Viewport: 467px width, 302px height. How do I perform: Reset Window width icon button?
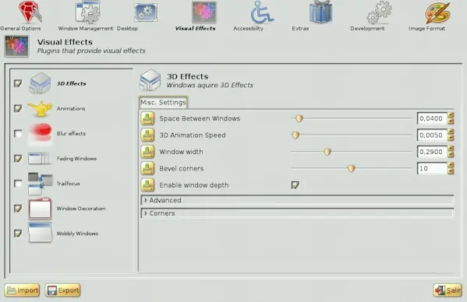click(x=147, y=152)
